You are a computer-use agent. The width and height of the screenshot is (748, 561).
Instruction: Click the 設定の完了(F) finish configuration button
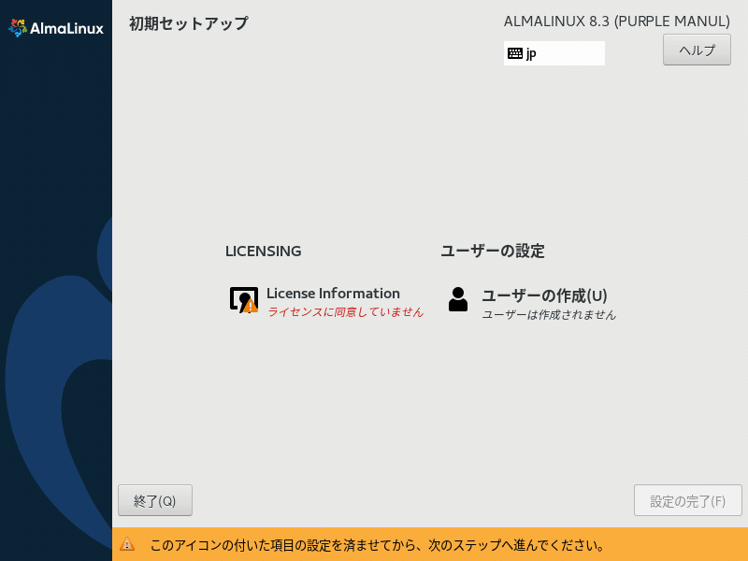tap(688, 500)
